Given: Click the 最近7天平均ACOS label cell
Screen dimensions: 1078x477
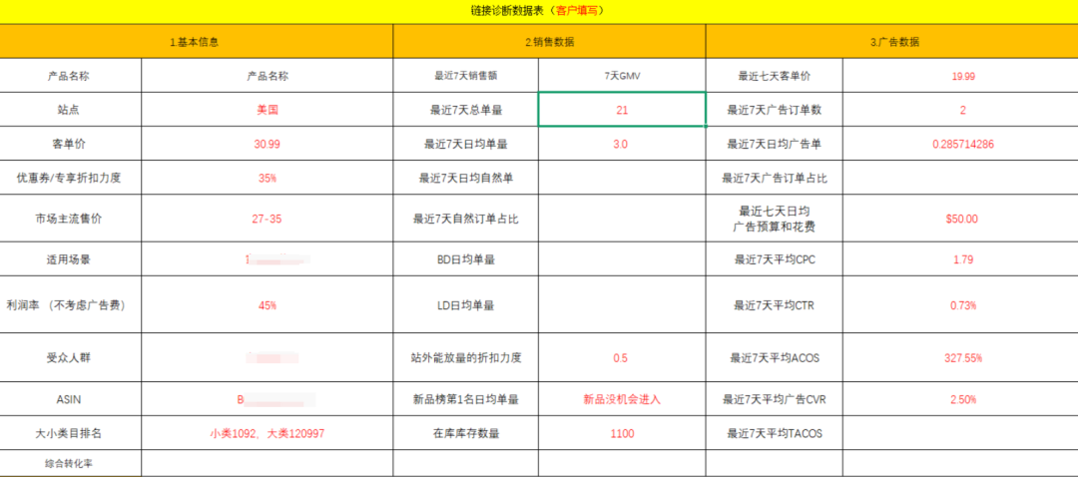Looking at the screenshot, I should (x=775, y=358).
